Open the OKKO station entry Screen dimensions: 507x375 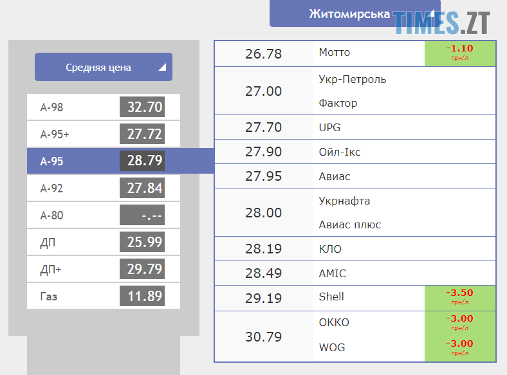334,322
